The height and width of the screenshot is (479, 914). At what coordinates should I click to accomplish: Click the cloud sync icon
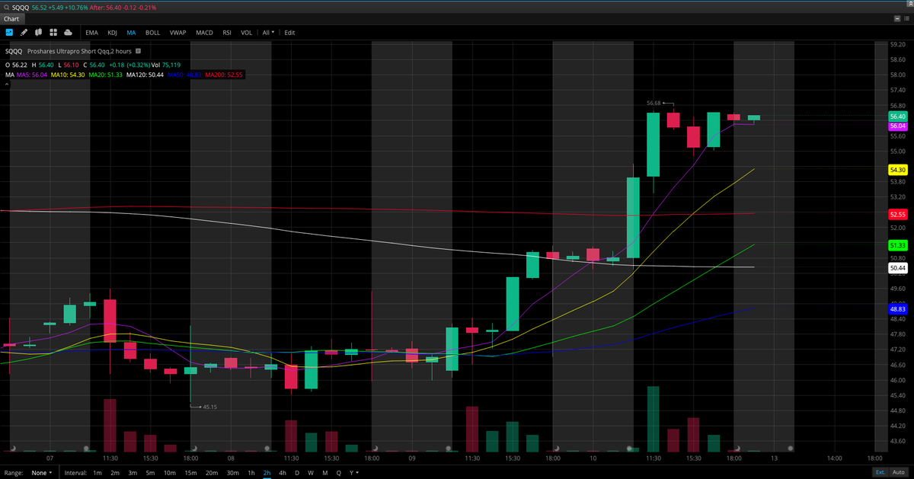tap(69, 33)
